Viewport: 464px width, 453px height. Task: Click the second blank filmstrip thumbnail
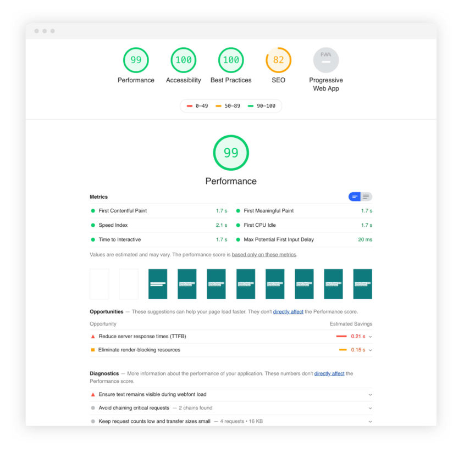coord(129,284)
